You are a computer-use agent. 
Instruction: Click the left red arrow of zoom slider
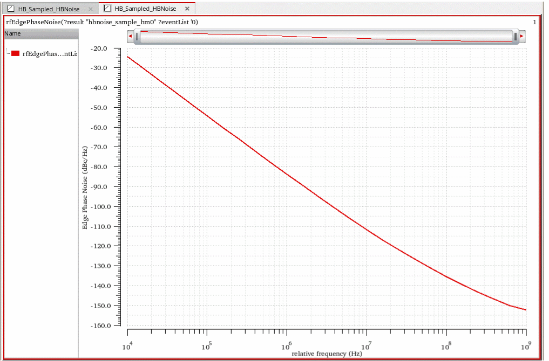(130, 36)
